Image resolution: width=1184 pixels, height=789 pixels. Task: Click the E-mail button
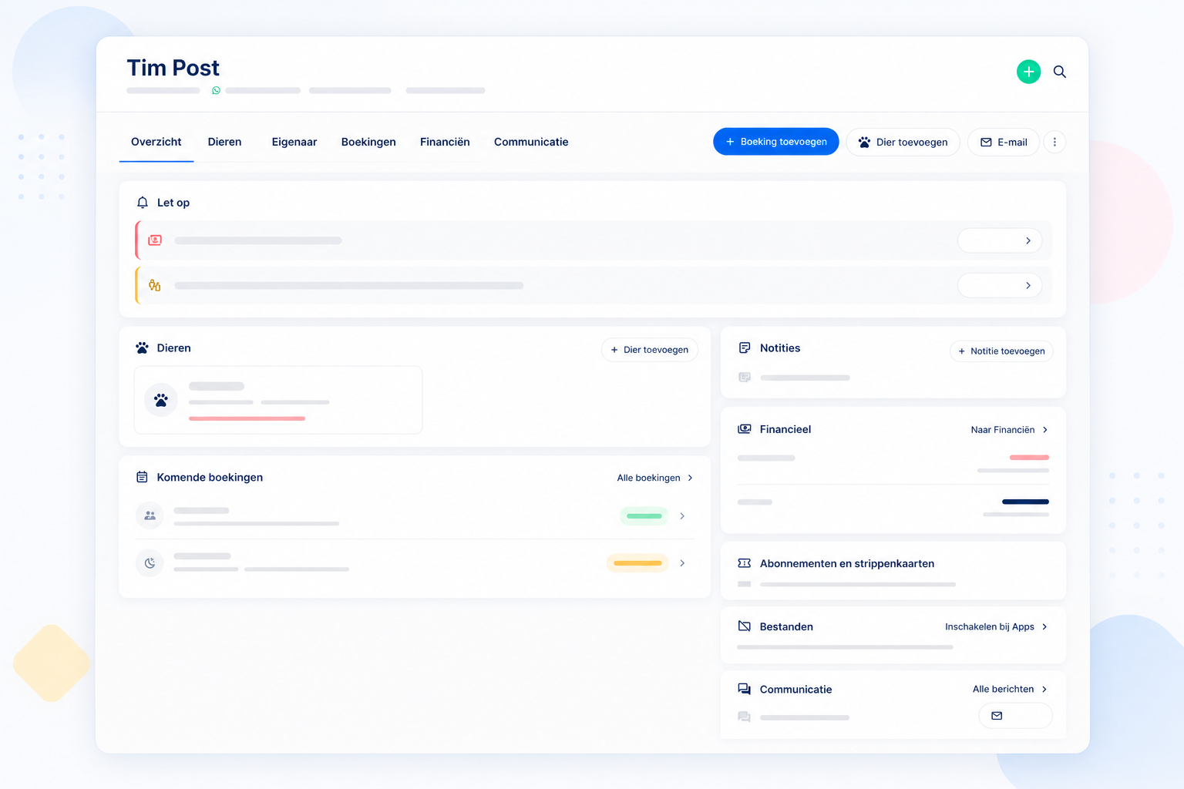click(1004, 142)
